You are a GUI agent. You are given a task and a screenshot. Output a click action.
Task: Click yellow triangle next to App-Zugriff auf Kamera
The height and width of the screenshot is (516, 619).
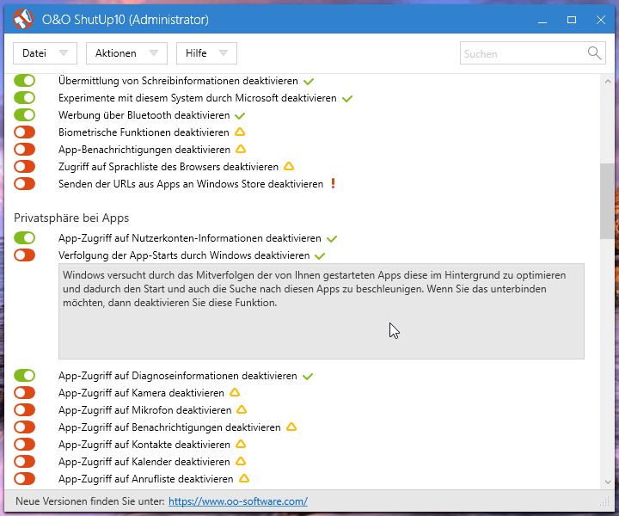point(235,392)
